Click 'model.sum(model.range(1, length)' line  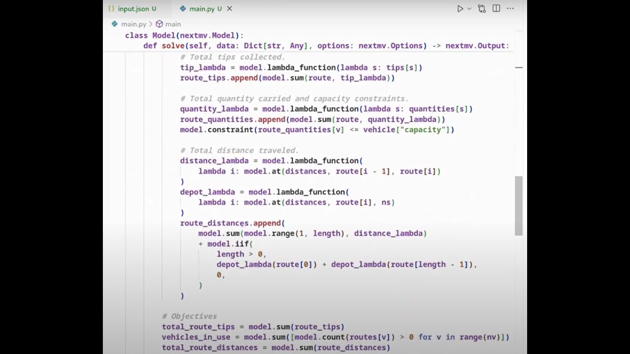click(313, 234)
